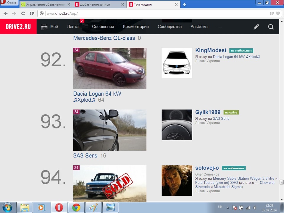Open the Opera menu button
Image resolution: width=284 pixels, height=213 pixels.
click(9, 3)
